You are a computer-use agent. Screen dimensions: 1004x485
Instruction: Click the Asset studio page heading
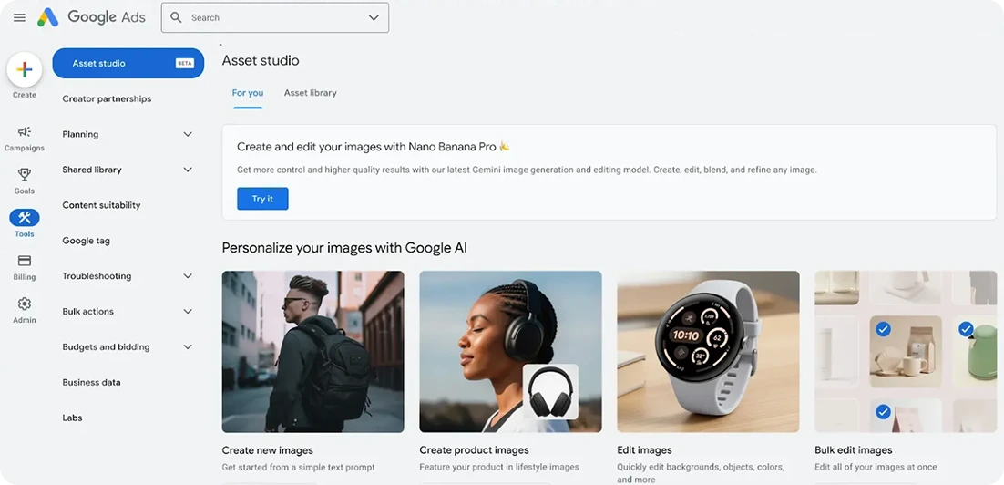[261, 61]
